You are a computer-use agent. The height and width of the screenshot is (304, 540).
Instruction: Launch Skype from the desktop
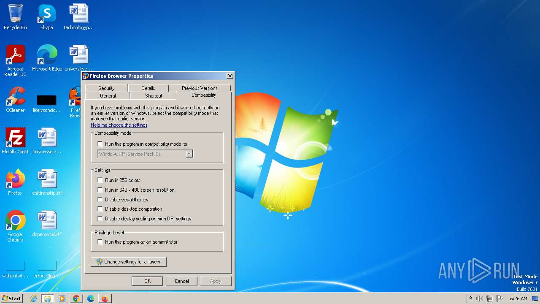tap(46, 17)
